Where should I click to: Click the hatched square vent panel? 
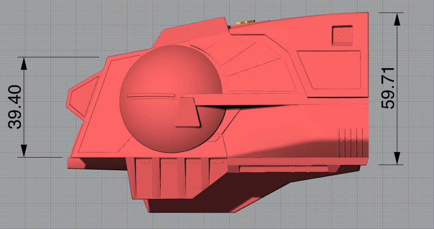pyautogui.click(x=342, y=35)
